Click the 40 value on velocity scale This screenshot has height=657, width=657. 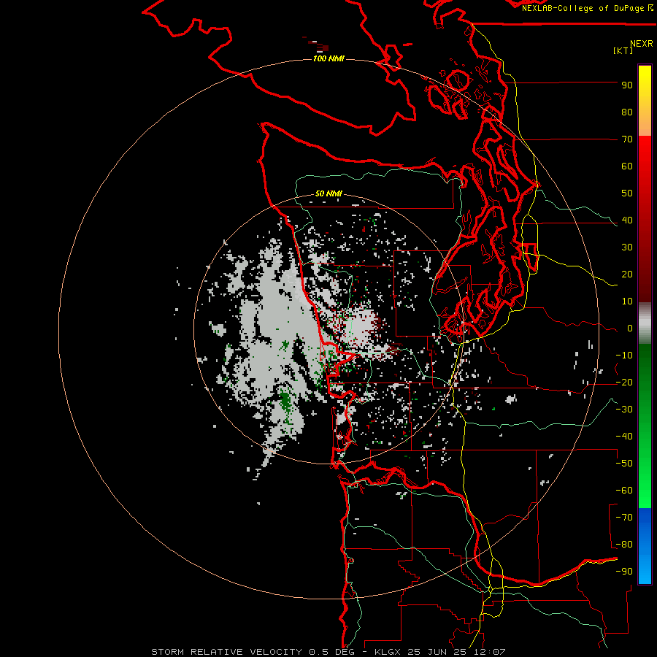(627, 220)
